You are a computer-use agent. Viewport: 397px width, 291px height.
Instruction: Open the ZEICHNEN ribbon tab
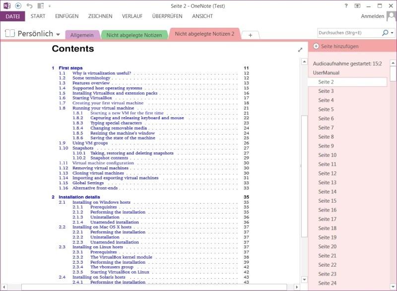100,16
